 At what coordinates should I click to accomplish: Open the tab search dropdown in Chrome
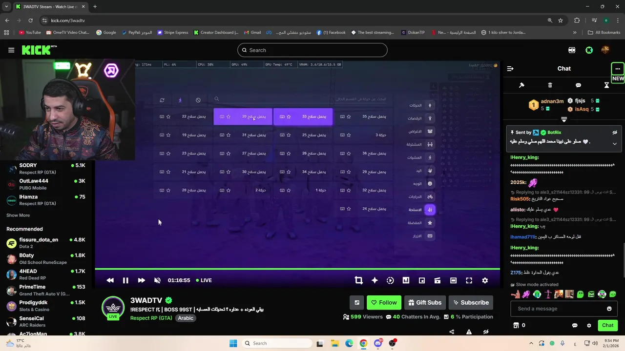(6, 6)
